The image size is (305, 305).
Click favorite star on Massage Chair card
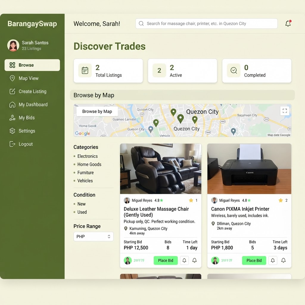coord(191,200)
